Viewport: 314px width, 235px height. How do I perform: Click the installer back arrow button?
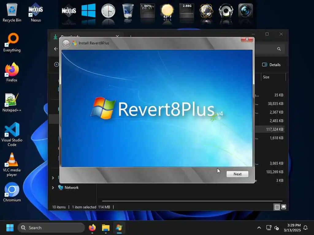[x=66, y=43]
